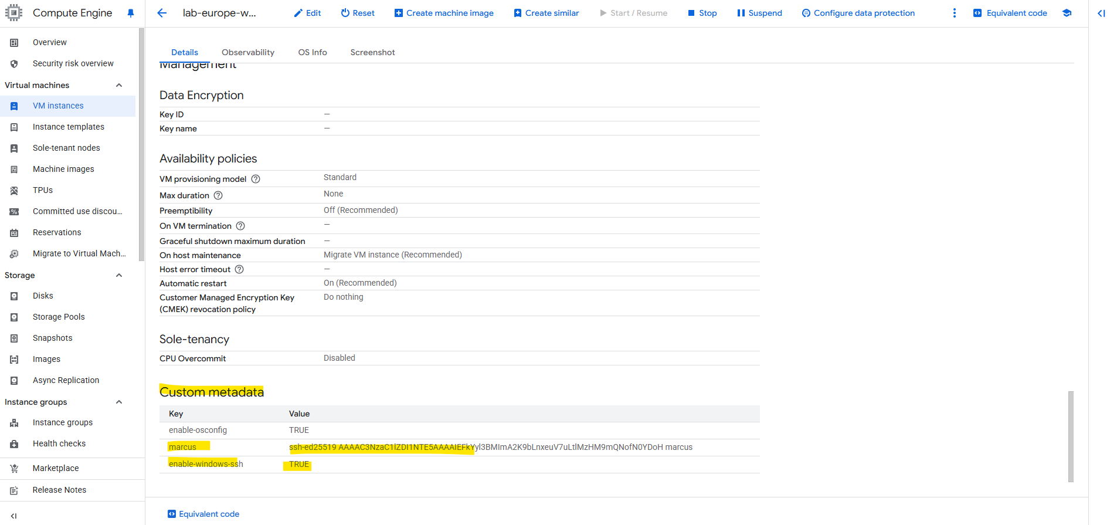Screen dimensions: 1110x525
Task: Open Equivalent code in top toolbar
Action: coord(1010,13)
